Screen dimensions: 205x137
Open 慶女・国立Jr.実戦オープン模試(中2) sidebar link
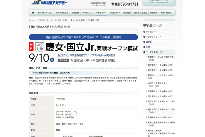[x=161, y=111]
